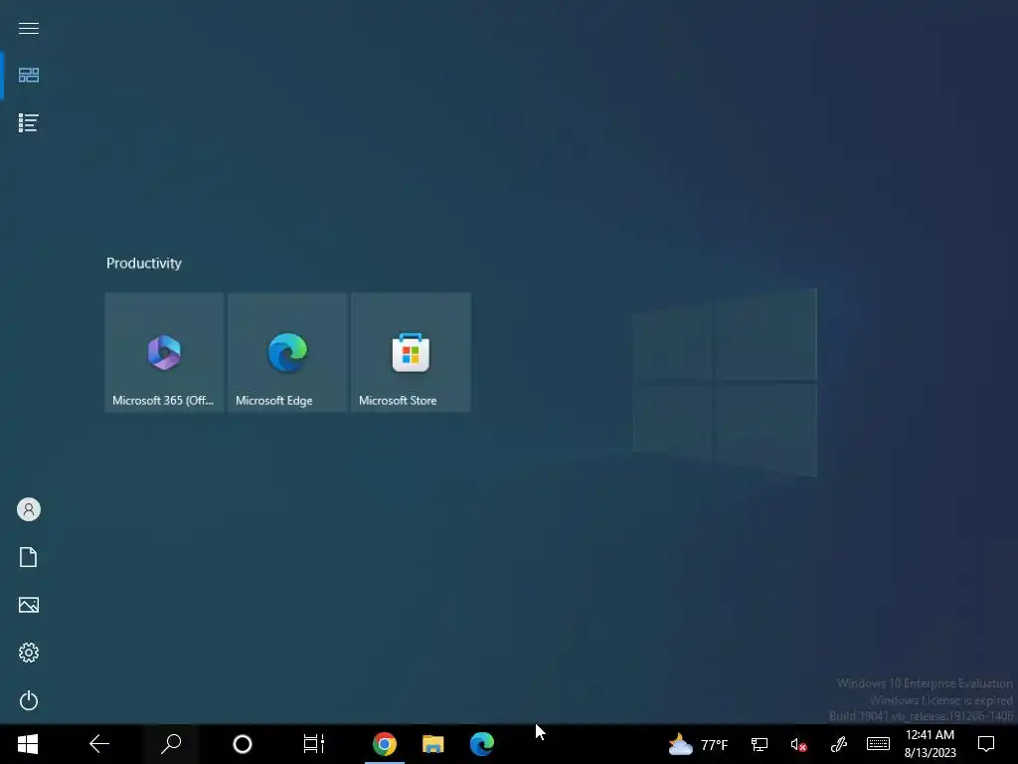Open Cortana circle icon
The image size is (1018, 764).
[243, 744]
